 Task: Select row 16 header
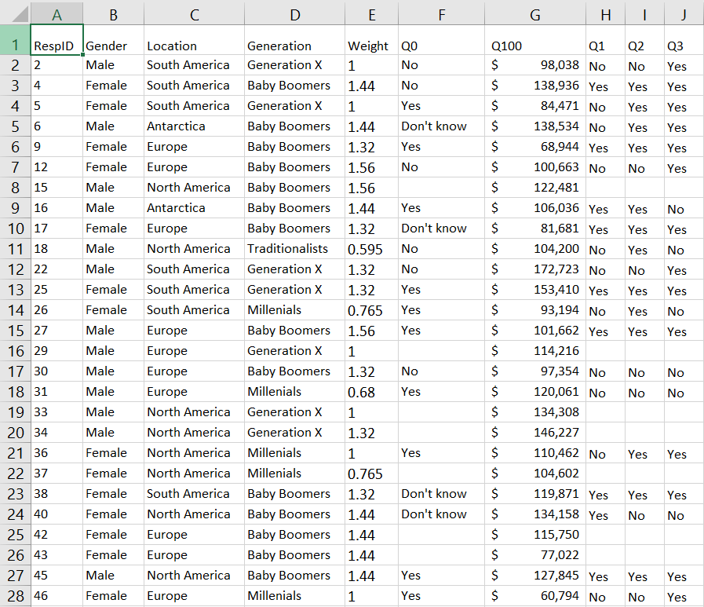point(15,351)
